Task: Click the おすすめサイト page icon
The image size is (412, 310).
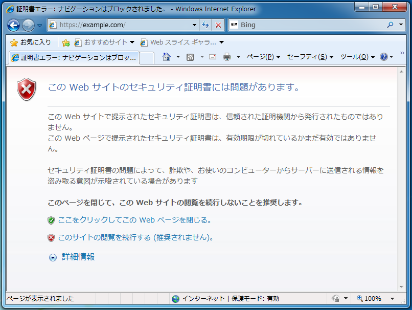Action: pyautogui.click(x=78, y=42)
